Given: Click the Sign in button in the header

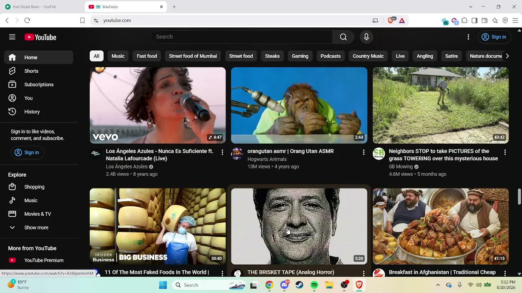Looking at the screenshot, I should click(494, 37).
